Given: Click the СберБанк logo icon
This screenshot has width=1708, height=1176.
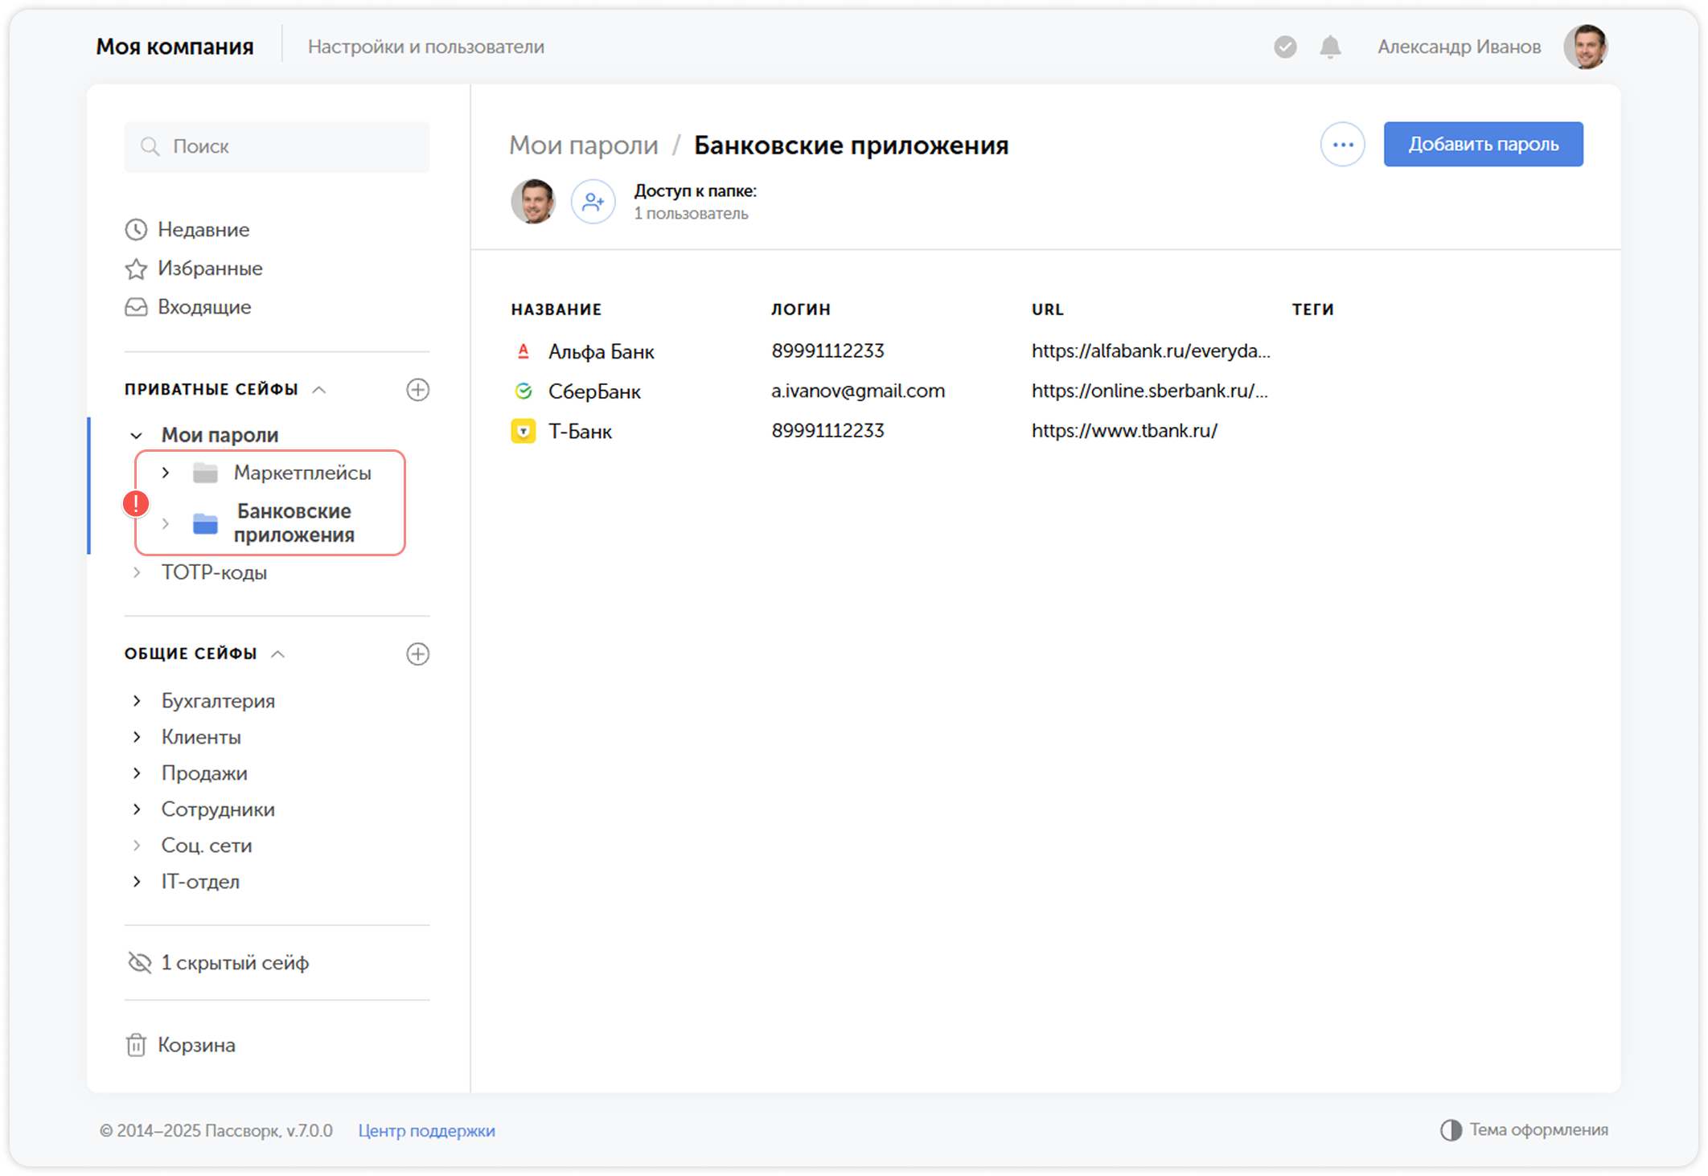Looking at the screenshot, I should click(x=523, y=391).
